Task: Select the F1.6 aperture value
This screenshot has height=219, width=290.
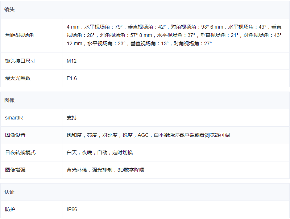Action: coord(72,78)
